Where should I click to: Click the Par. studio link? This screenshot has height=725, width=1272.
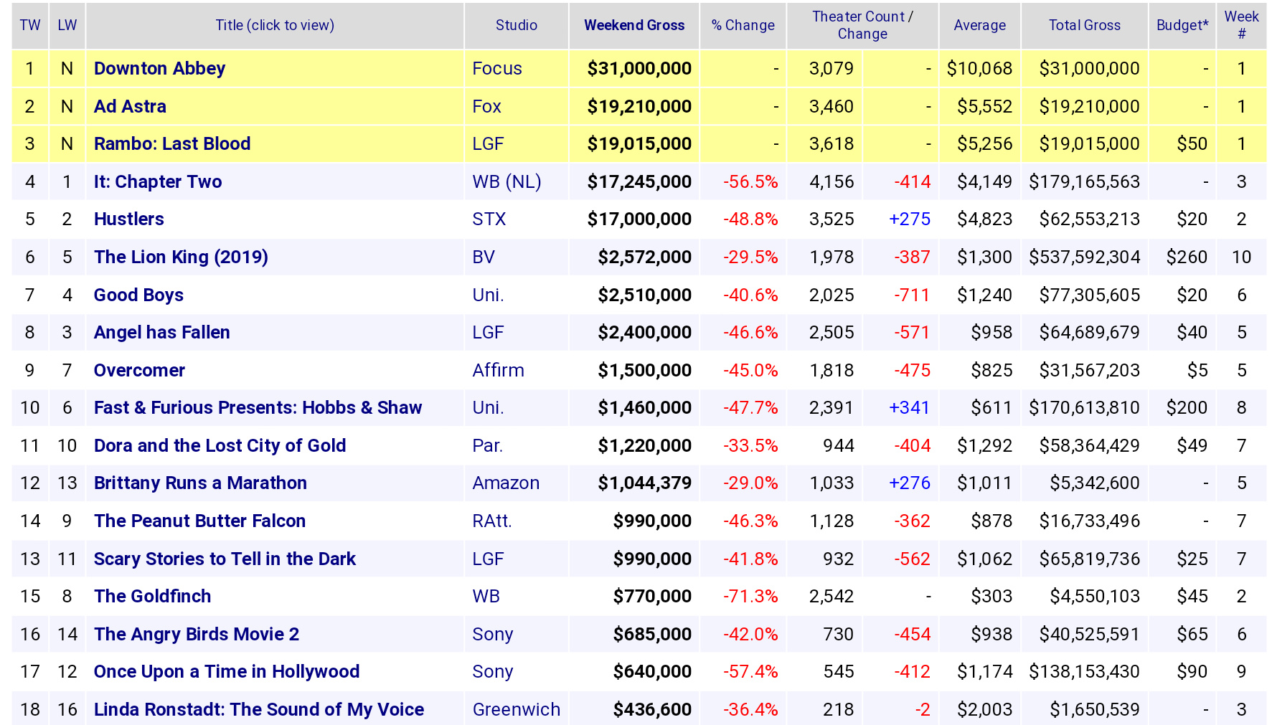click(x=487, y=446)
